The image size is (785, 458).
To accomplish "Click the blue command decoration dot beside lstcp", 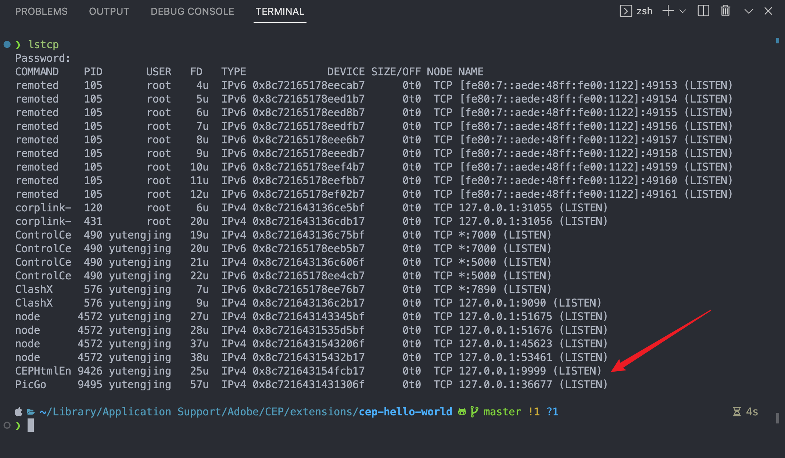I will (x=7, y=44).
